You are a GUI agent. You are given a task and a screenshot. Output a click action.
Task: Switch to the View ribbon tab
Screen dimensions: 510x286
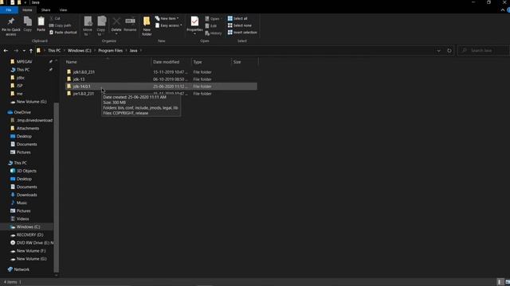(63, 10)
